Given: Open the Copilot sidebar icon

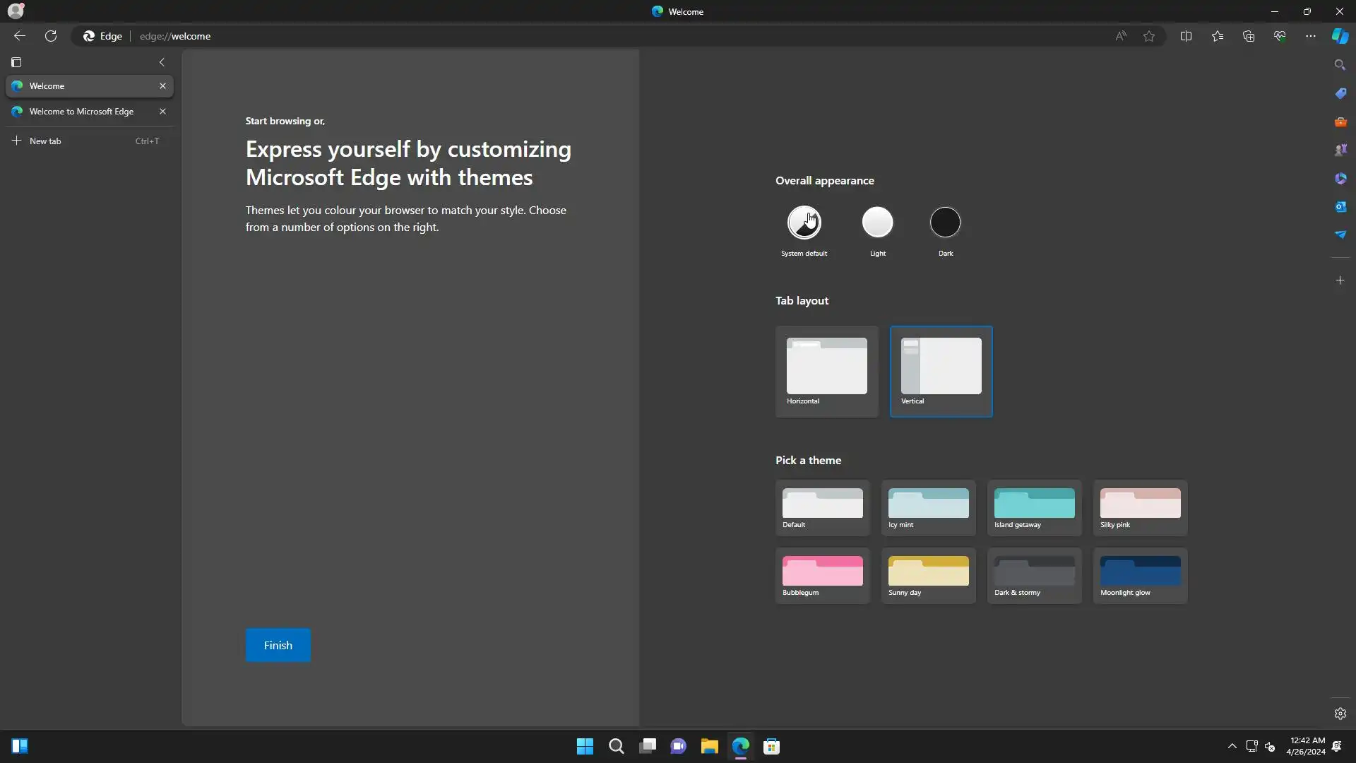Looking at the screenshot, I should coord(1340,36).
